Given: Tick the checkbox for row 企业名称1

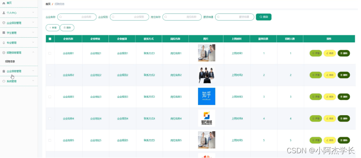Looking at the screenshot, I should click(50, 53).
